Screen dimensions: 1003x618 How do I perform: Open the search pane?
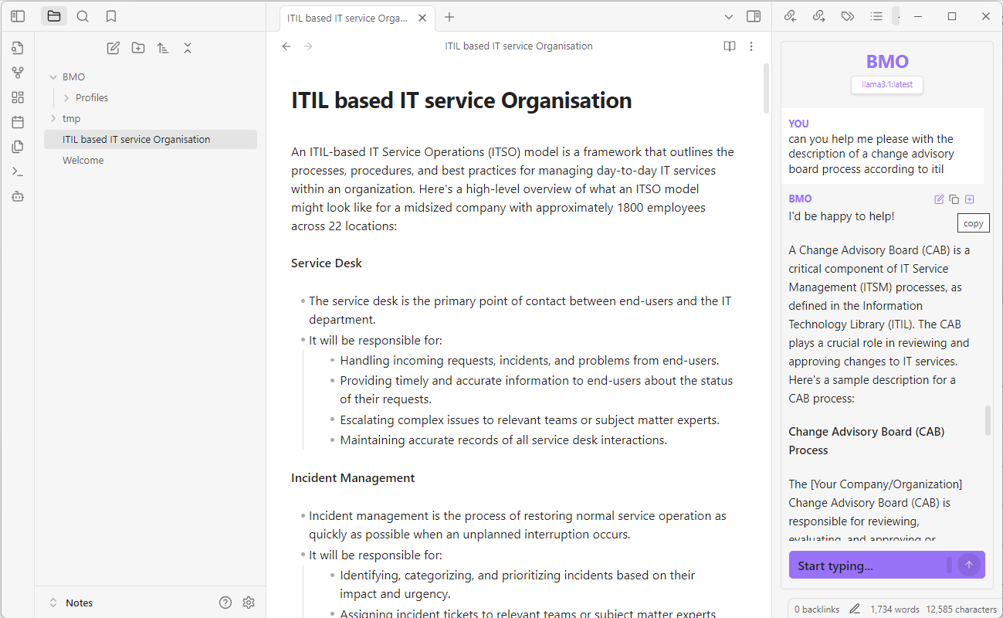(83, 16)
